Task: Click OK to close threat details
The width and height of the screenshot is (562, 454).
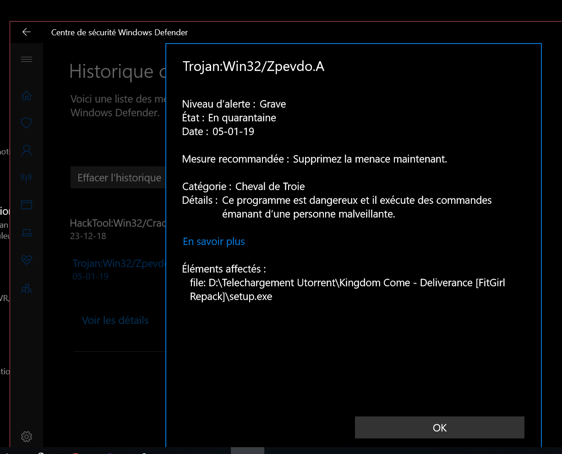Action: coord(439,427)
